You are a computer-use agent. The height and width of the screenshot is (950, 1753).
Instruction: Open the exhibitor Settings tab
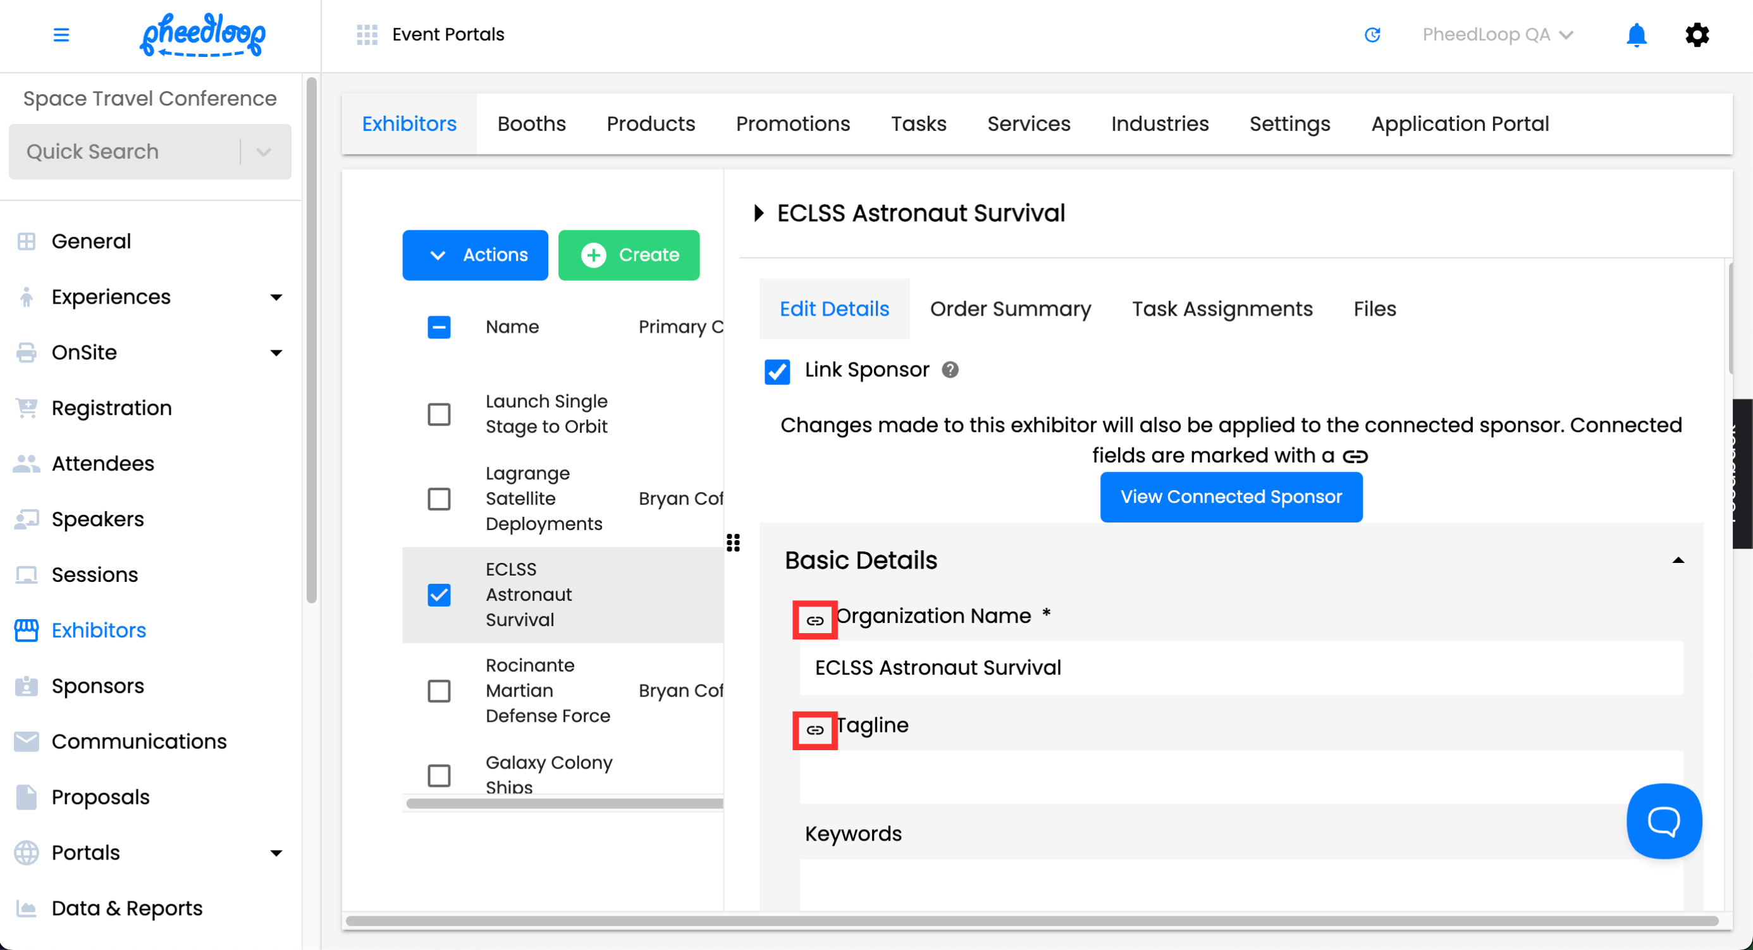1289,124
